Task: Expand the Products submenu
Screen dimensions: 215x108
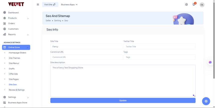Action: tap(28, 18)
